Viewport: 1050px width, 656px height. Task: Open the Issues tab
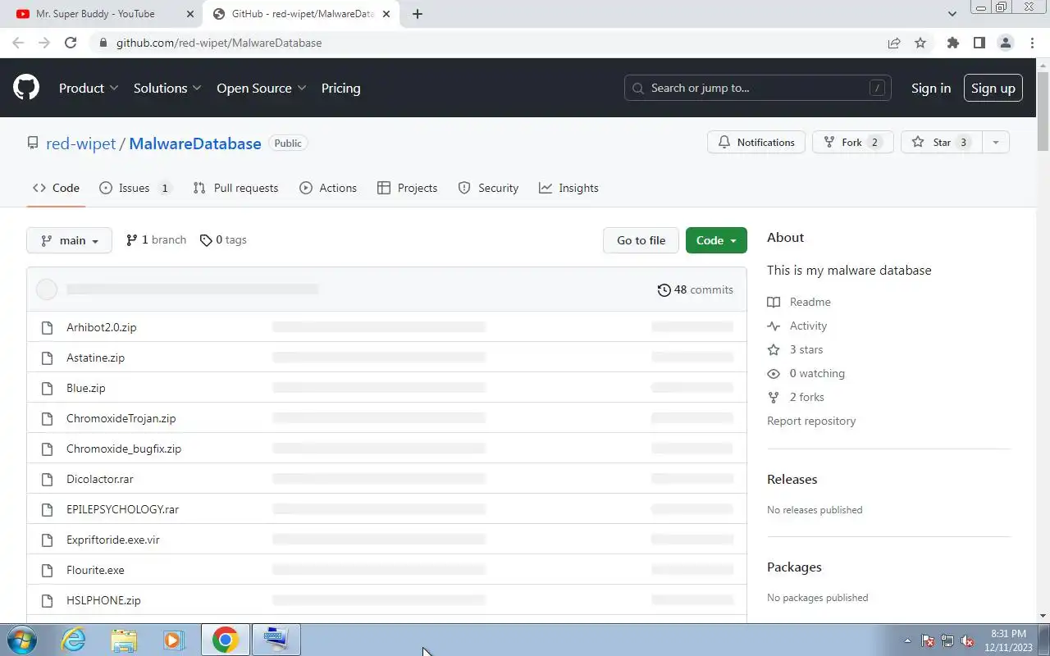click(x=135, y=188)
